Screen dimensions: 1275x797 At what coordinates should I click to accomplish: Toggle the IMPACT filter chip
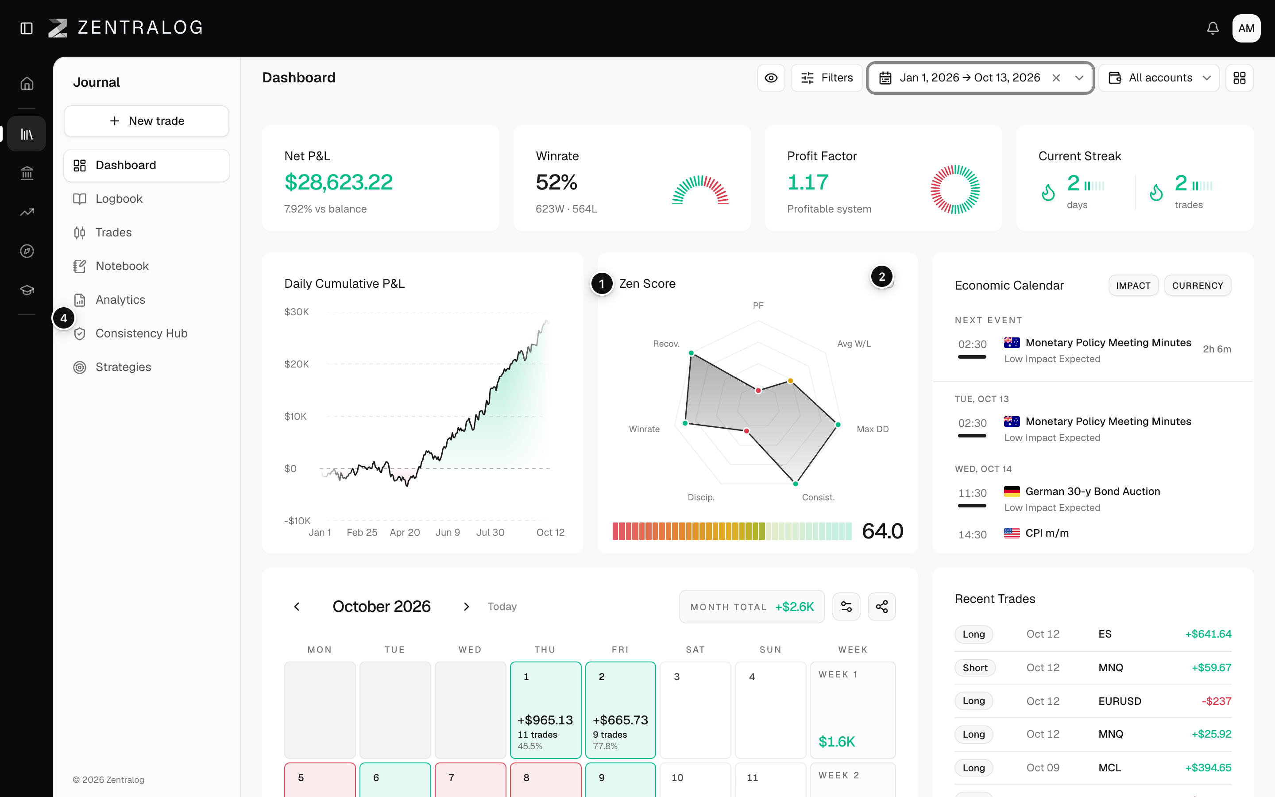pyautogui.click(x=1133, y=285)
